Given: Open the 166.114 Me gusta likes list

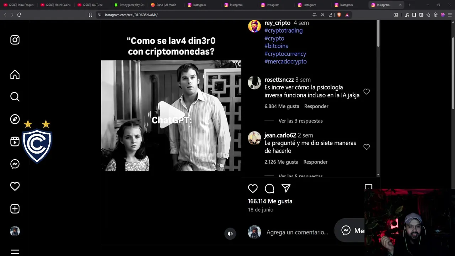Looking at the screenshot, I should 270,201.
